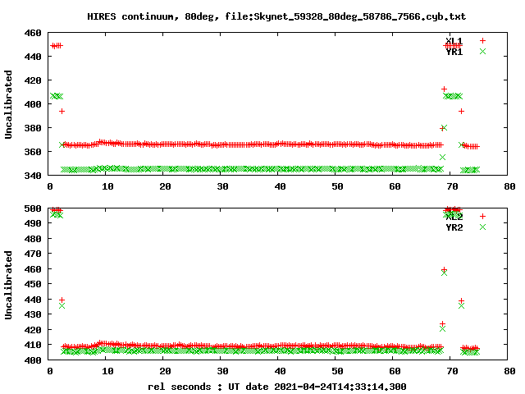
Task: Click the y-axis tick label 410
Action: [33, 345]
